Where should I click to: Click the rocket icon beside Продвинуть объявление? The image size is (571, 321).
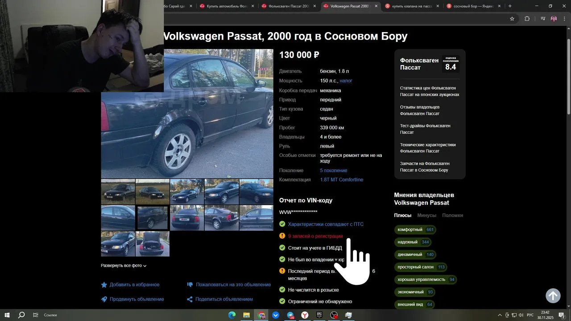click(x=104, y=299)
